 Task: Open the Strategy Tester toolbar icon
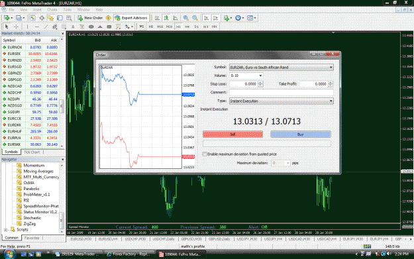coord(69,18)
